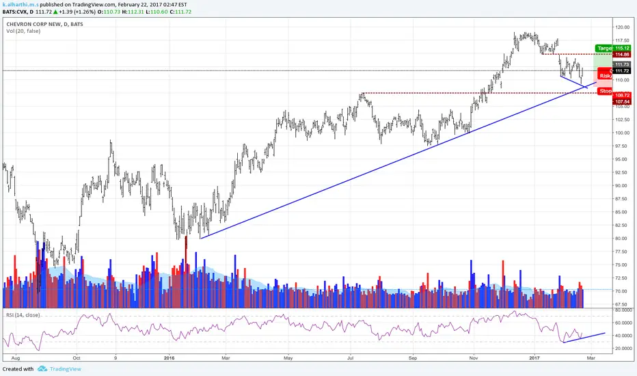The width and height of the screenshot is (637, 376).
Task: Click the Sep date axis label
Action: point(413,358)
